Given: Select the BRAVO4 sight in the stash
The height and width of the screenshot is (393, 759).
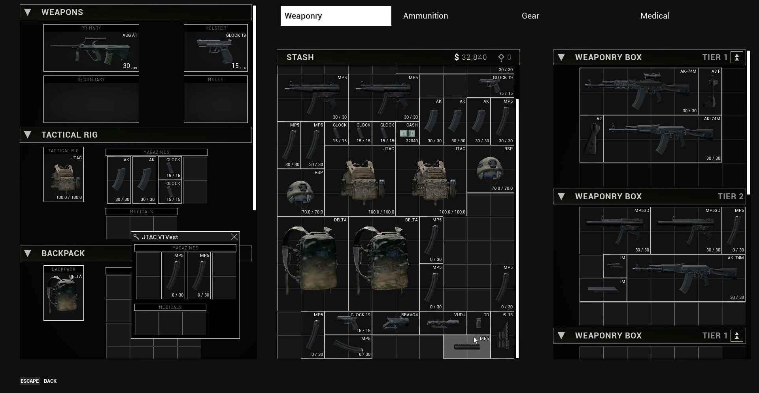Looking at the screenshot, I should (x=395, y=323).
